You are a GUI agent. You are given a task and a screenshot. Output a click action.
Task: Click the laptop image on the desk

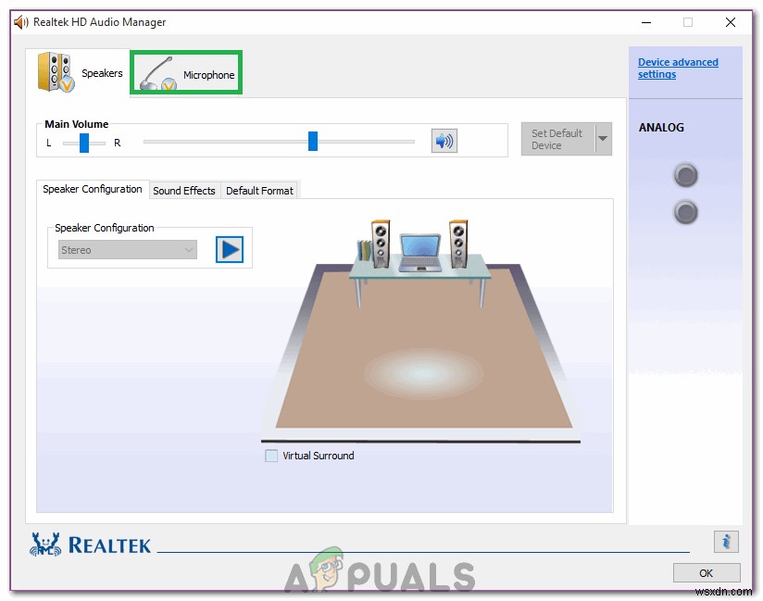click(420, 251)
